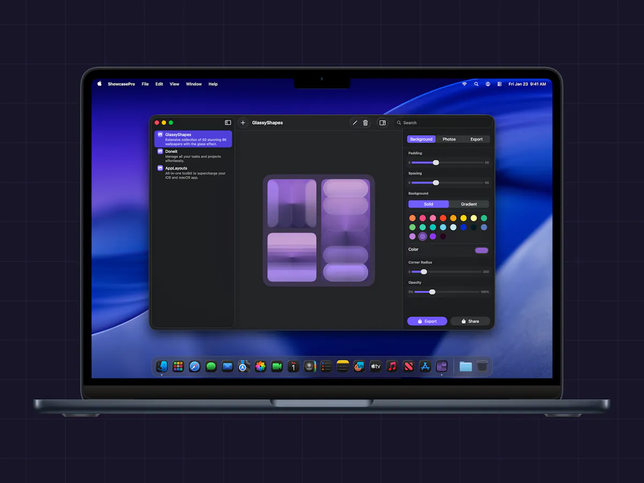Pick the red color swatch
The image size is (644, 483).
coord(443,218)
